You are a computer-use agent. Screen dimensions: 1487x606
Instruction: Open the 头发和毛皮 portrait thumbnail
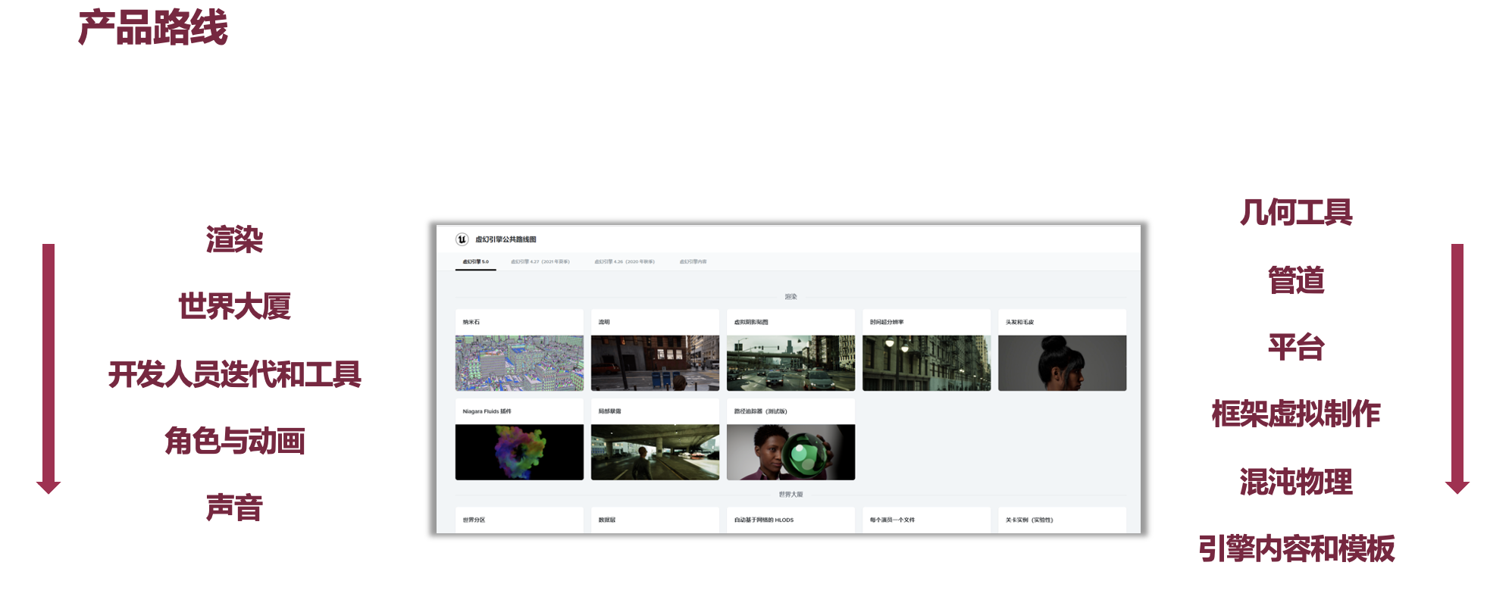(x=1062, y=363)
